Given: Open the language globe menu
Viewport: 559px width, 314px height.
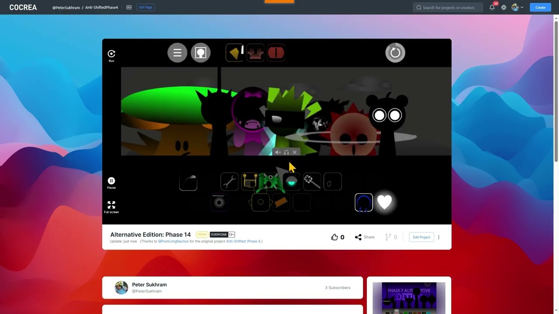Looking at the screenshot, I should (504, 7).
